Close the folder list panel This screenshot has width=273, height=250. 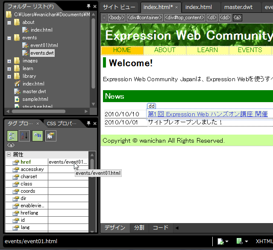point(95,6)
